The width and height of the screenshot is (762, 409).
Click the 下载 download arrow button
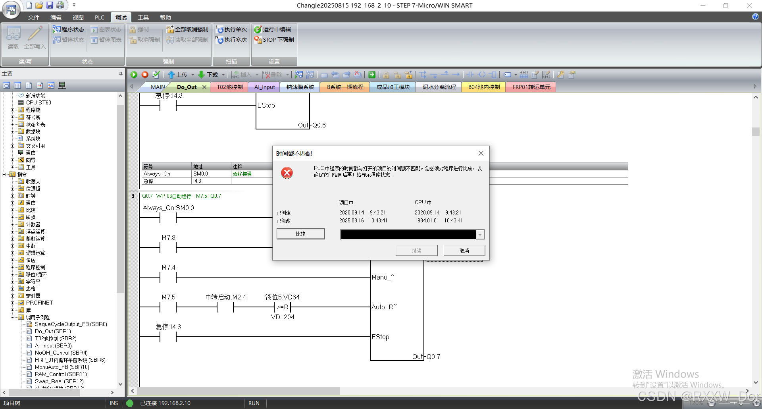tap(208, 75)
